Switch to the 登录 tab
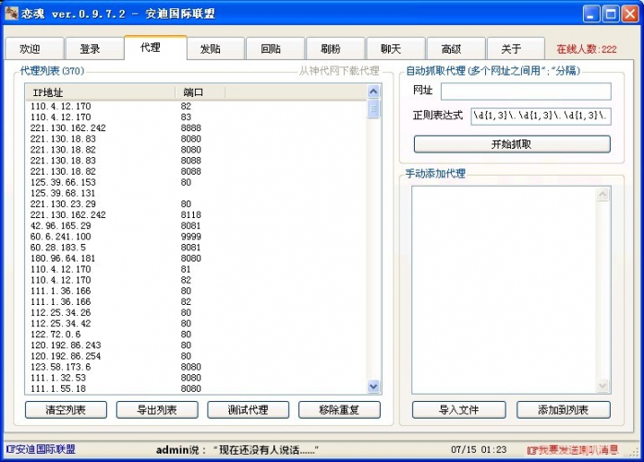 click(x=94, y=49)
